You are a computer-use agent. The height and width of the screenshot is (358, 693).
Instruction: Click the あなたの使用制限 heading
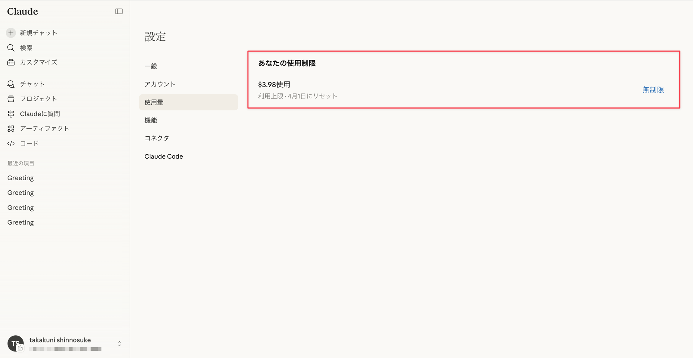287,63
